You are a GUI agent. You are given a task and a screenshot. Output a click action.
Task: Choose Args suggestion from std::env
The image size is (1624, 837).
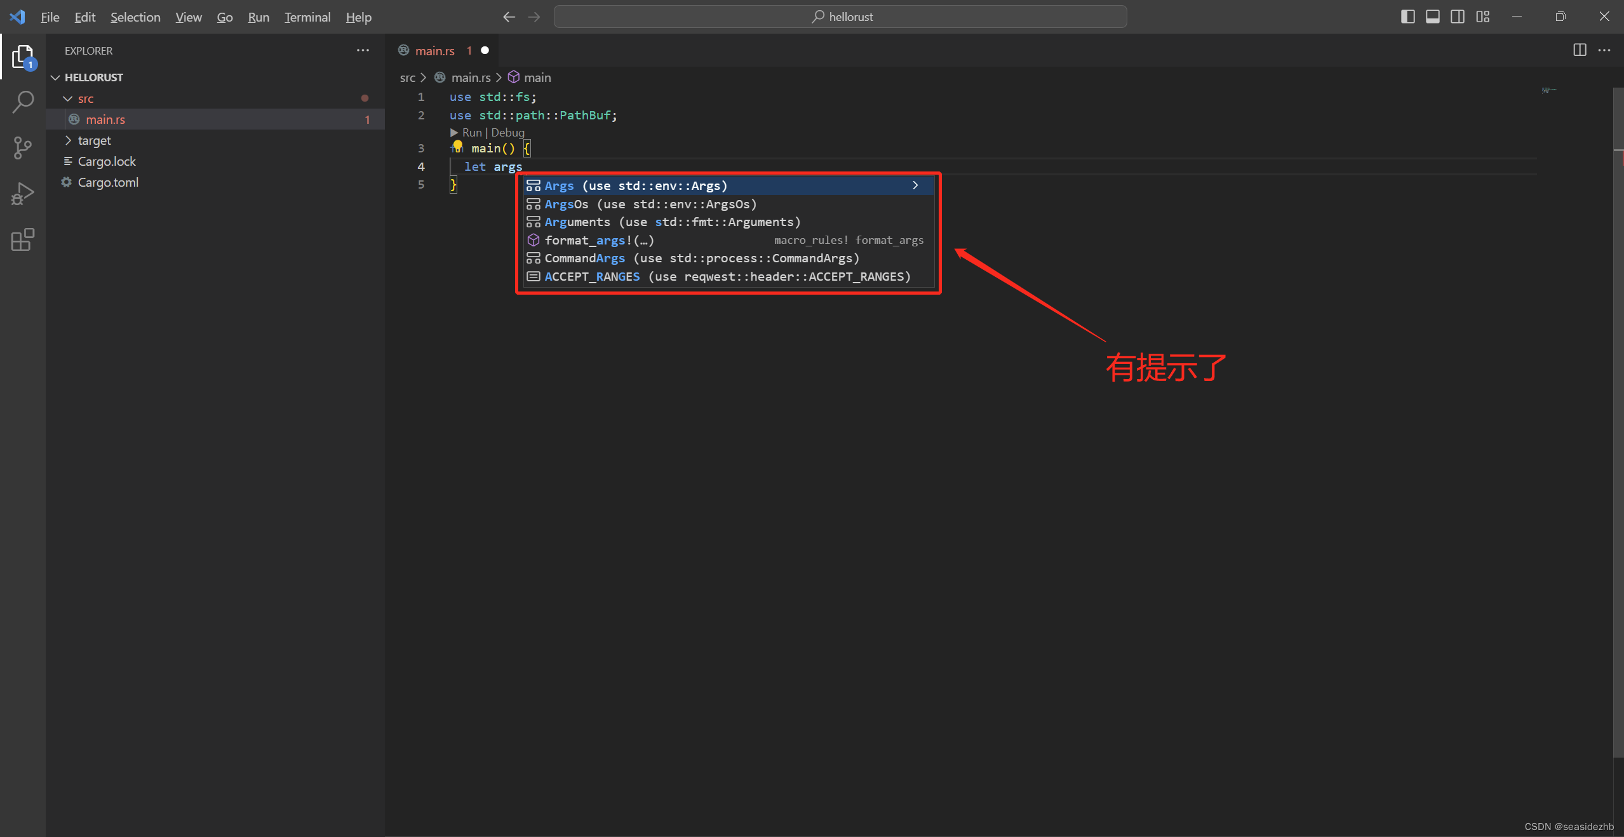[728, 185]
